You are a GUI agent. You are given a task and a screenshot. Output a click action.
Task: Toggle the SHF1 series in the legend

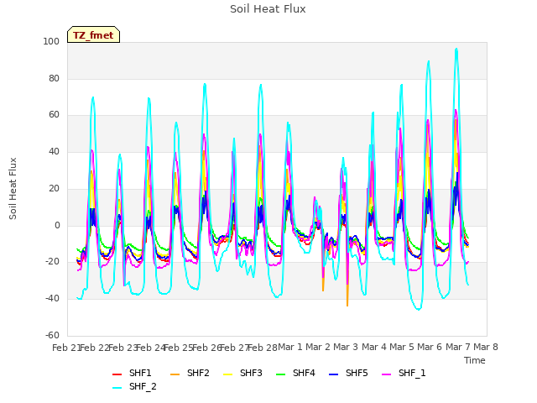[132, 373]
